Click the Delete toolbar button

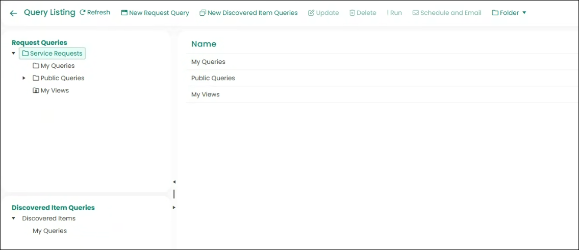pos(363,13)
